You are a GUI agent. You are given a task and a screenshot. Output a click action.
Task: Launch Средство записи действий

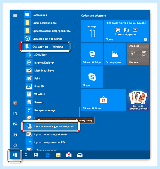coord(51,134)
